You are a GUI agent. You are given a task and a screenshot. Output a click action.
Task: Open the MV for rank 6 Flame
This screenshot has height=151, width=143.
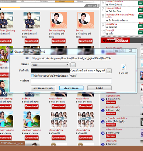pyautogui.click(x=140, y=3)
